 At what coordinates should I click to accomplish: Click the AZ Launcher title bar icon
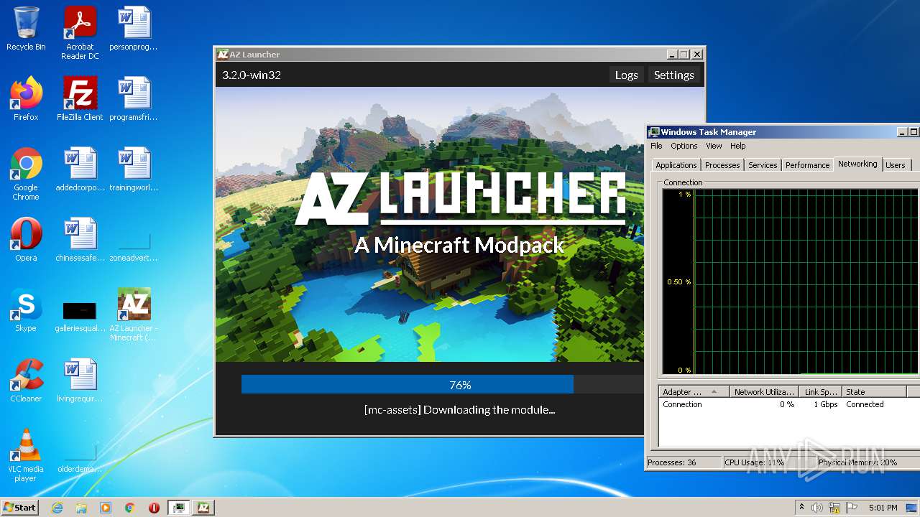pos(223,55)
